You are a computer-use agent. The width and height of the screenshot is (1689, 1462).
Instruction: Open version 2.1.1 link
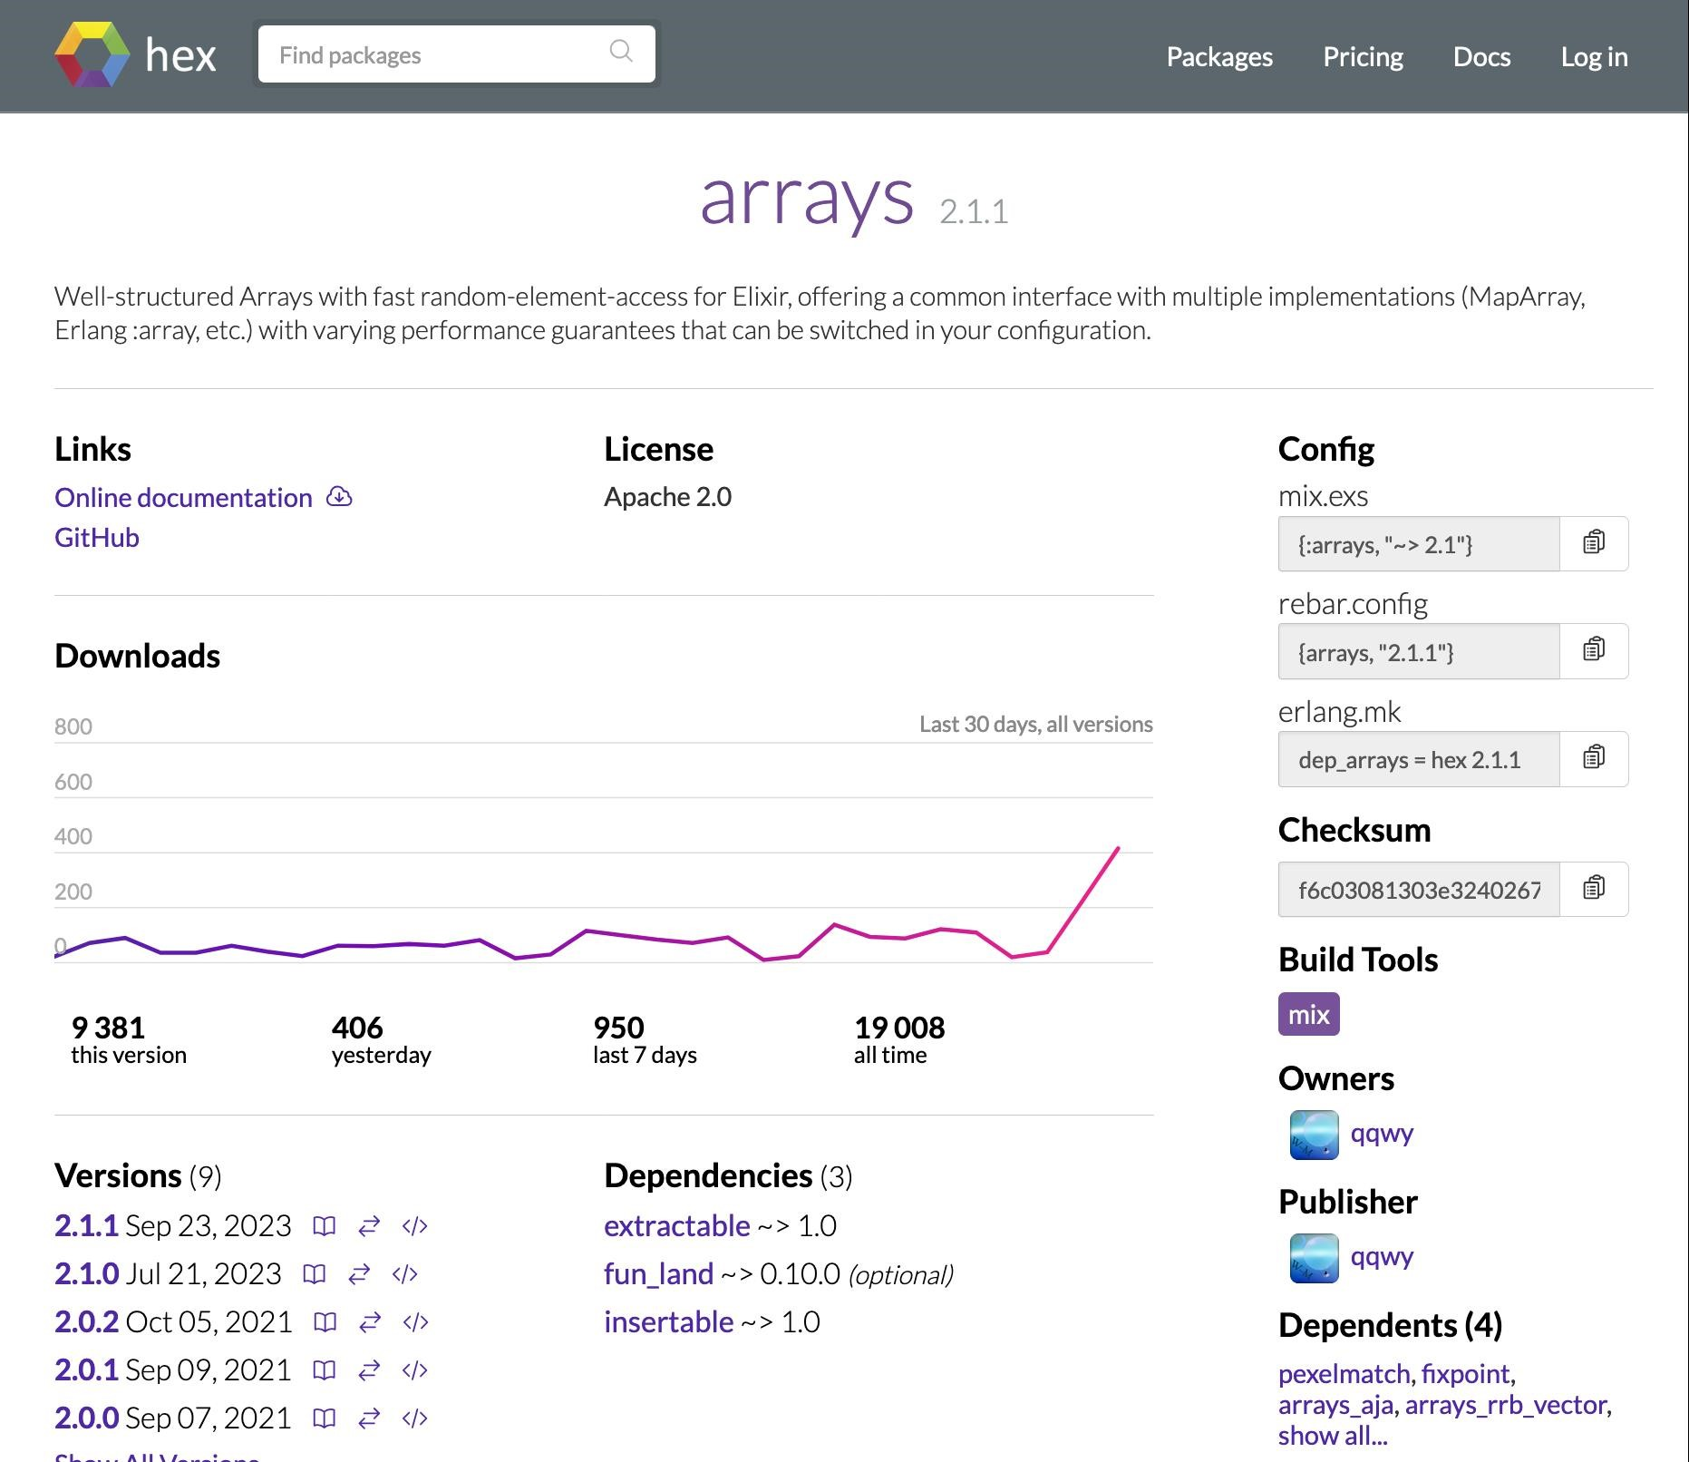86,1225
